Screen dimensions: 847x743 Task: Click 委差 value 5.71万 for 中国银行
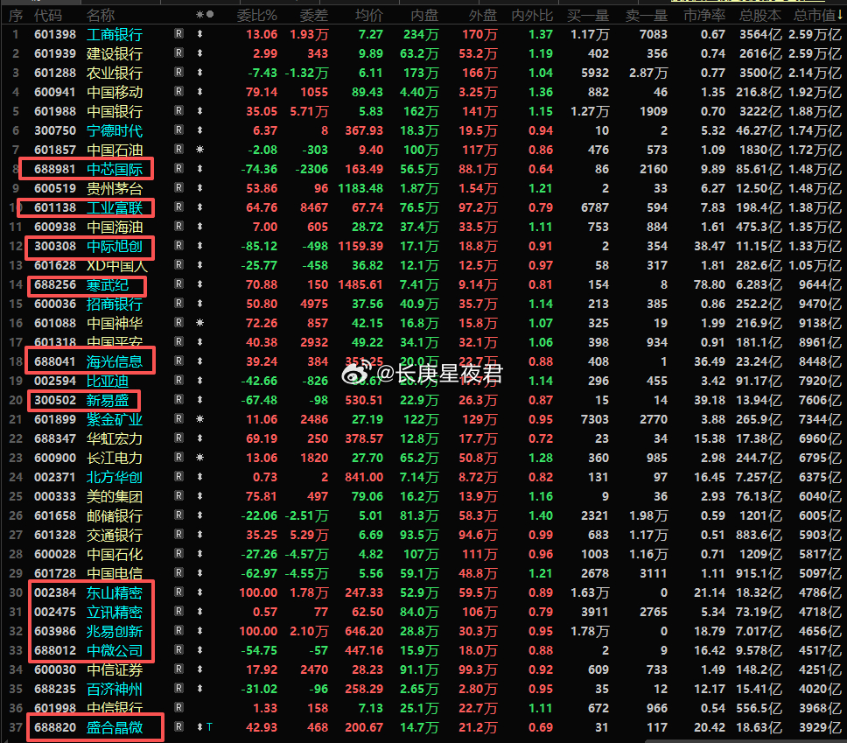(309, 111)
